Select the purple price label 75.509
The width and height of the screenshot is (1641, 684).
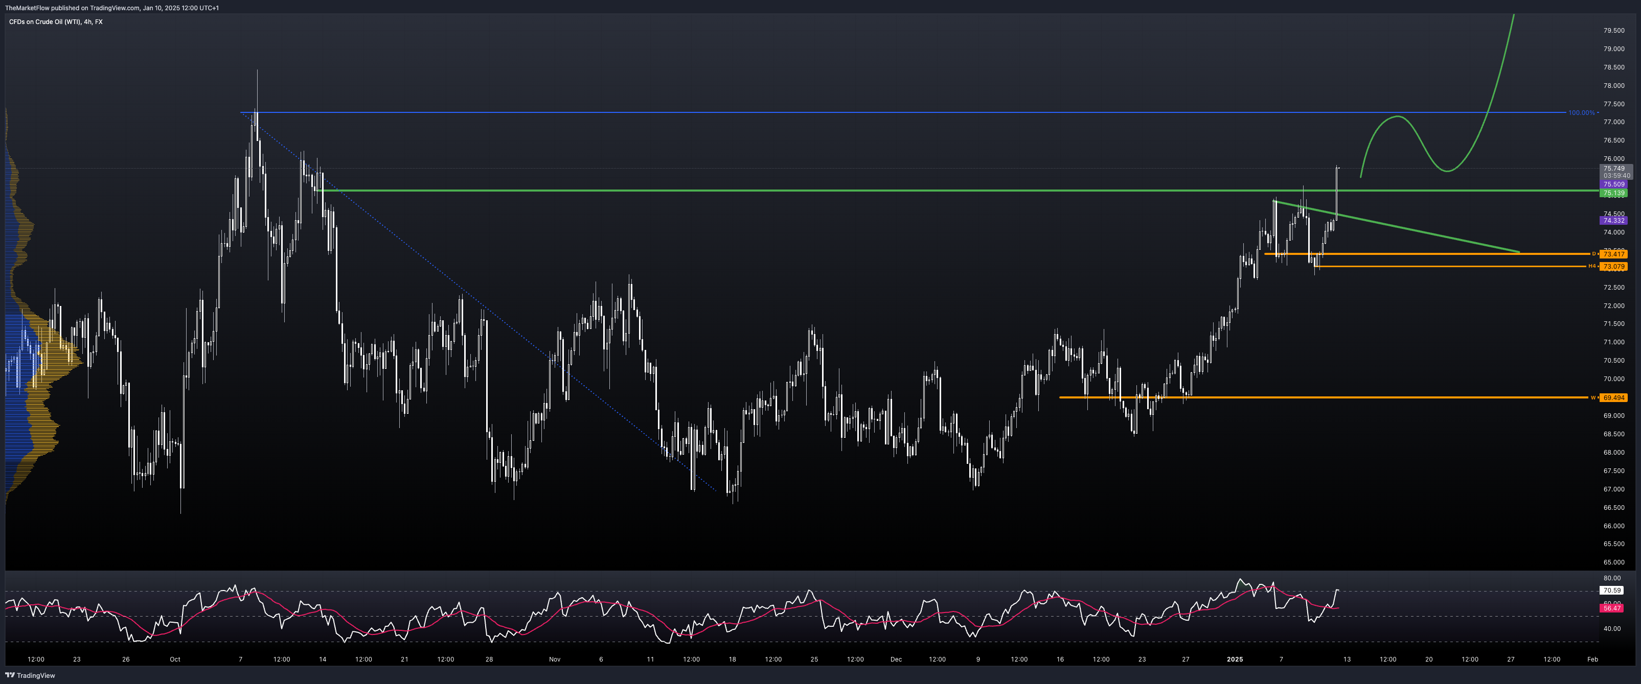pyautogui.click(x=1613, y=184)
